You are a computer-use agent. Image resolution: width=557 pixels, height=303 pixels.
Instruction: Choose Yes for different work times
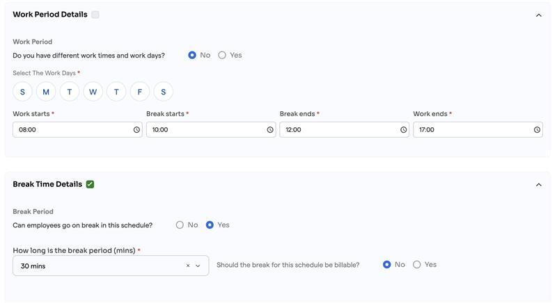222,56
